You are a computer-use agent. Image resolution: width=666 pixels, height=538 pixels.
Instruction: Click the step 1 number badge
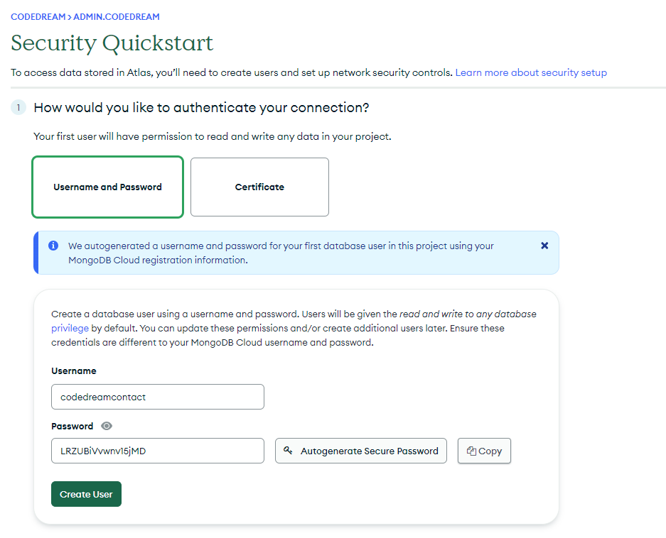(x=18, y=108)
